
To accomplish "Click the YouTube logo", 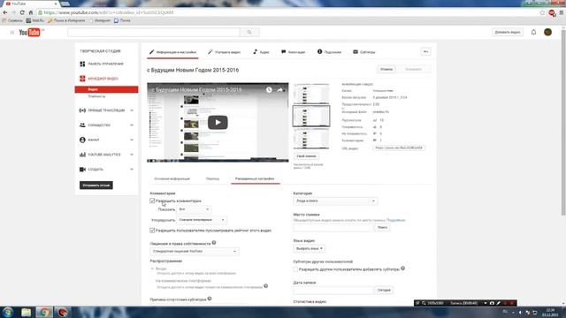I will 30,33.
